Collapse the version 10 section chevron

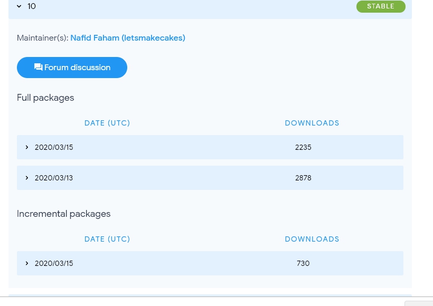point(19,6)
